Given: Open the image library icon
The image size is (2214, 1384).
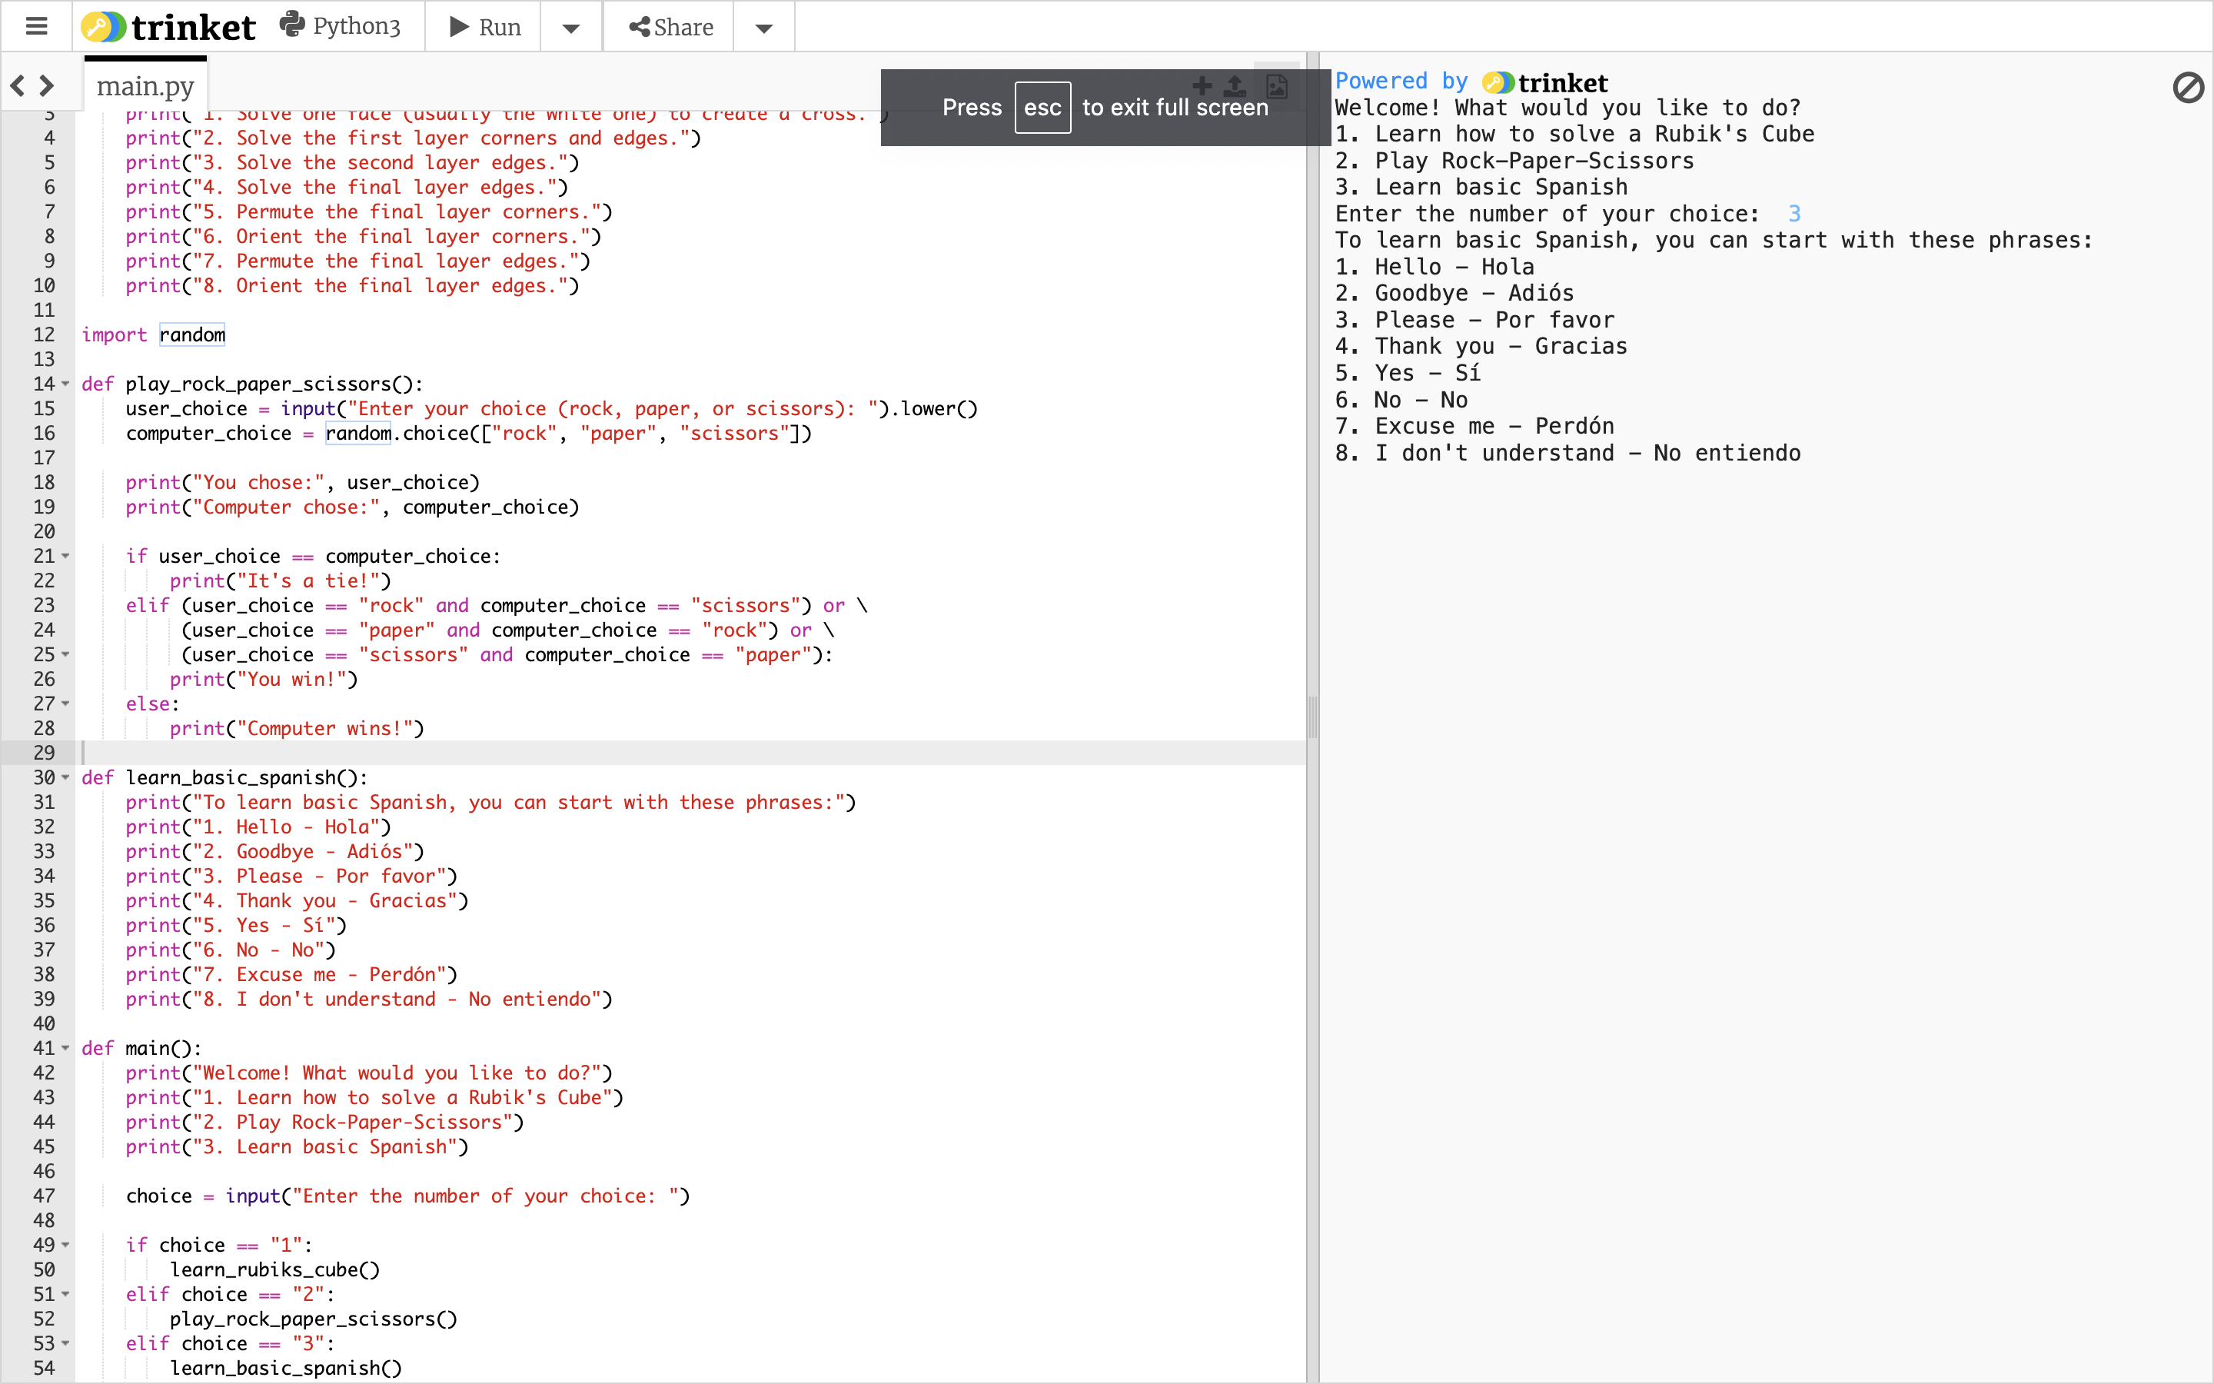Looking at the screenshot, I should (1276, 86).
